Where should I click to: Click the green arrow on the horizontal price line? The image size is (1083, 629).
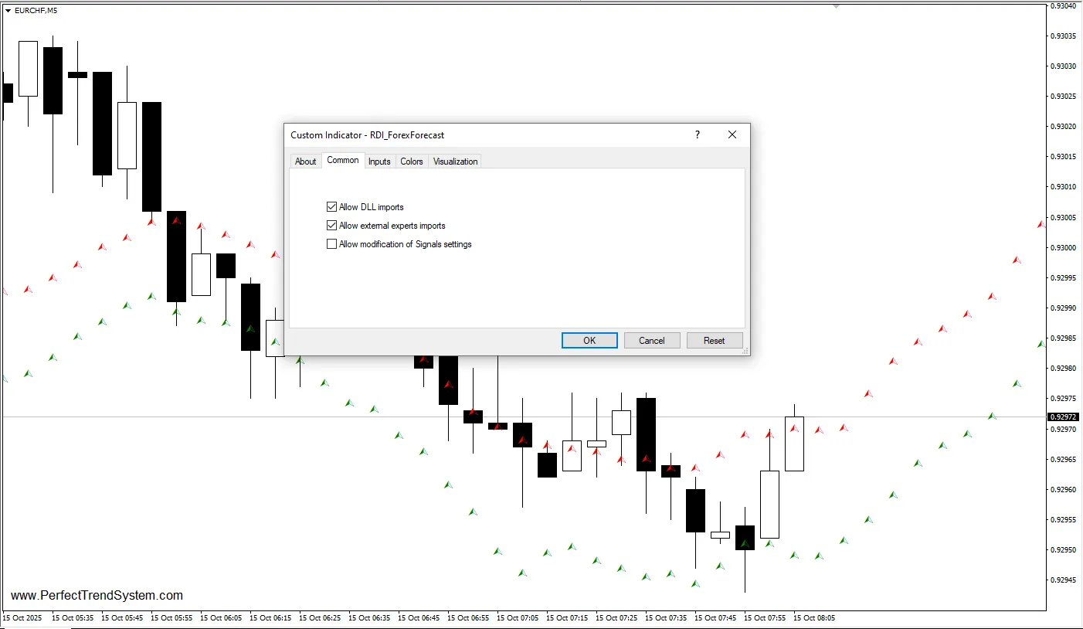coord(992,416)
